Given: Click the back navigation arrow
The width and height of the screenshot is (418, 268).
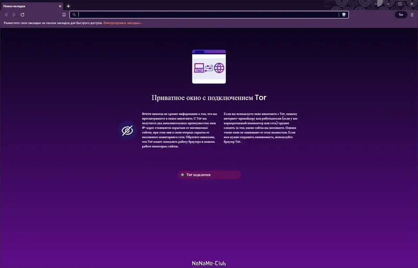Looking at the screenshot, I should pyautogui.click(x=6, y=15).
